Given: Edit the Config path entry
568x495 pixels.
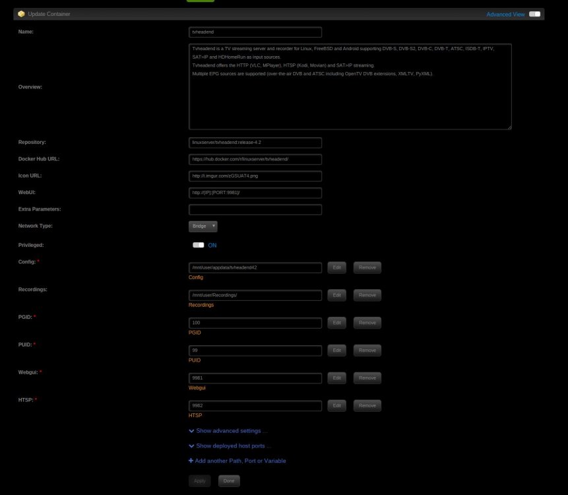Looking at the screenshot, I should (337, 267).
